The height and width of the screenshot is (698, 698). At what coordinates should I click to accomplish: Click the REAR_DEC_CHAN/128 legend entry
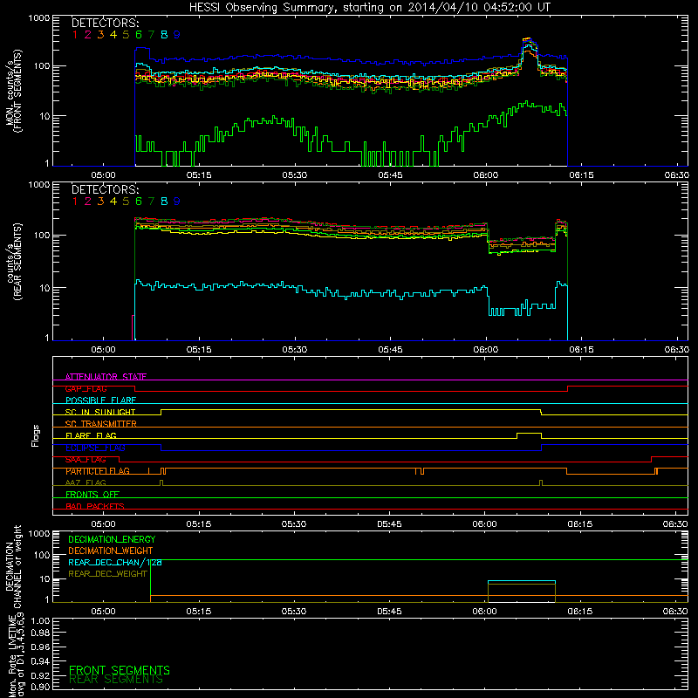pos(115,563)
